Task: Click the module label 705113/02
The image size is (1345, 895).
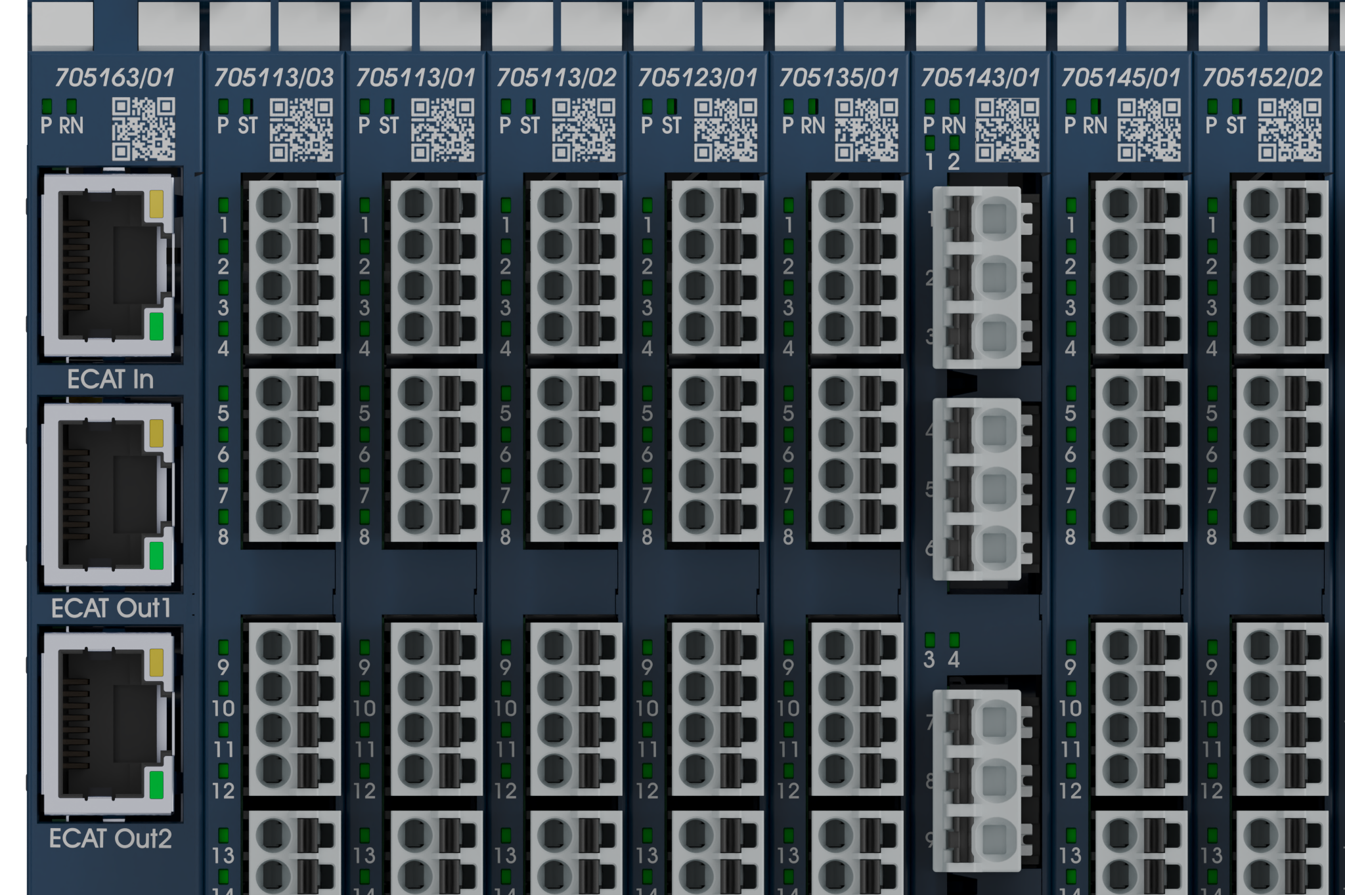Action: coord(556,77)
